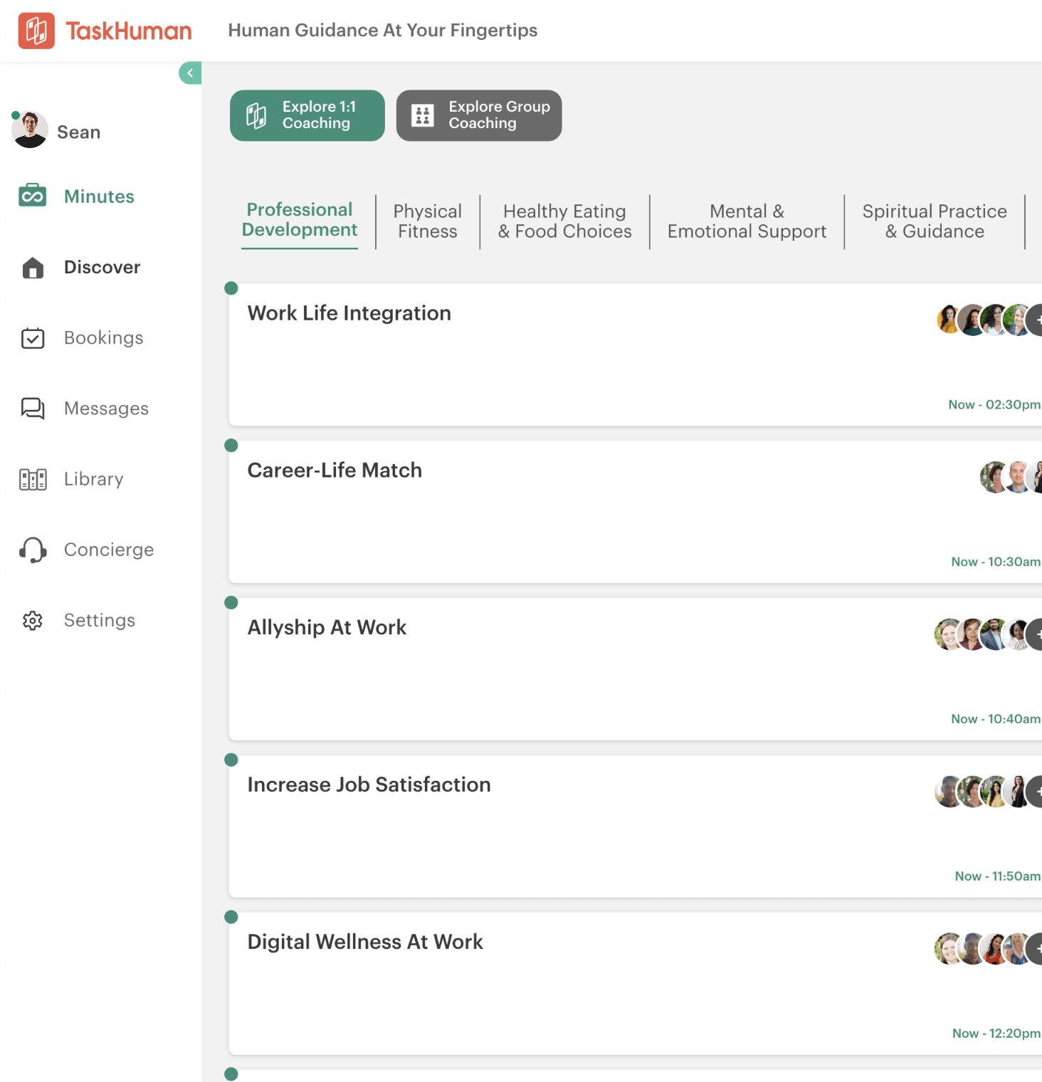Click the Sean username label
The height and width of the screenshot is (1082, 1042).
(x=78, y=132)
